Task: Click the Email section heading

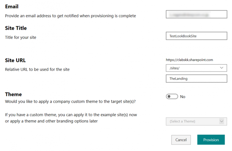Action: pyautogui.click(x=12, y=7)
